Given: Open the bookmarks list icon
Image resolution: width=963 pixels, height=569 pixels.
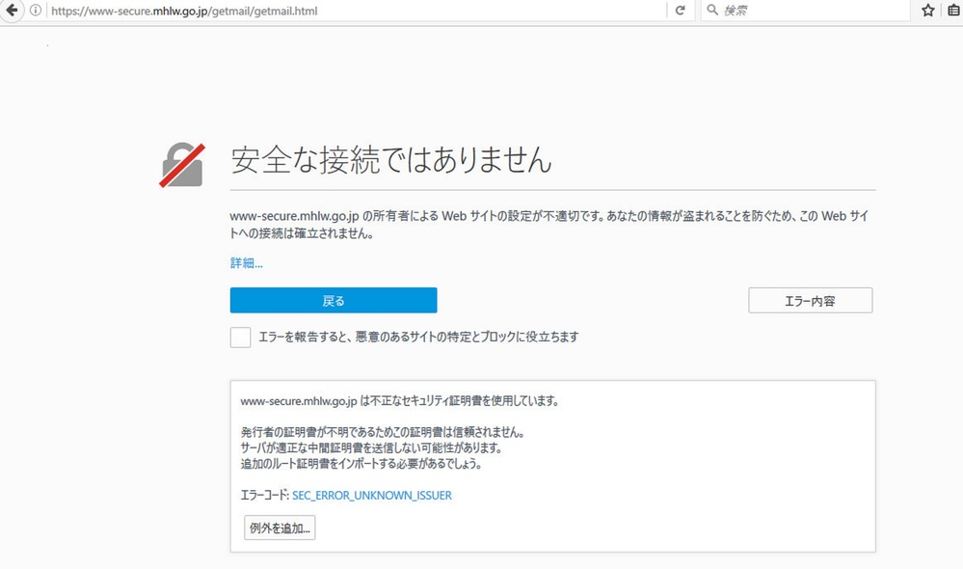Looking at the screenshot, I should [952, 11].
